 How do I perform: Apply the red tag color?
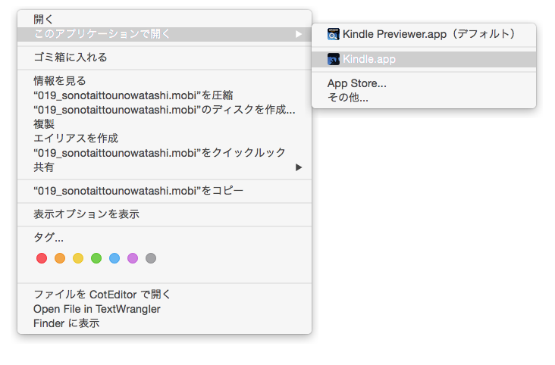[x=42, y=258]
